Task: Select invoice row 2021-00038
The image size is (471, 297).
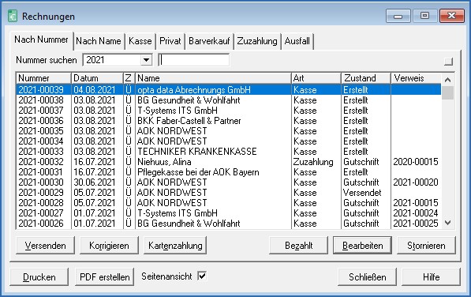Action: pyautogui.click(x=229, y=100)
